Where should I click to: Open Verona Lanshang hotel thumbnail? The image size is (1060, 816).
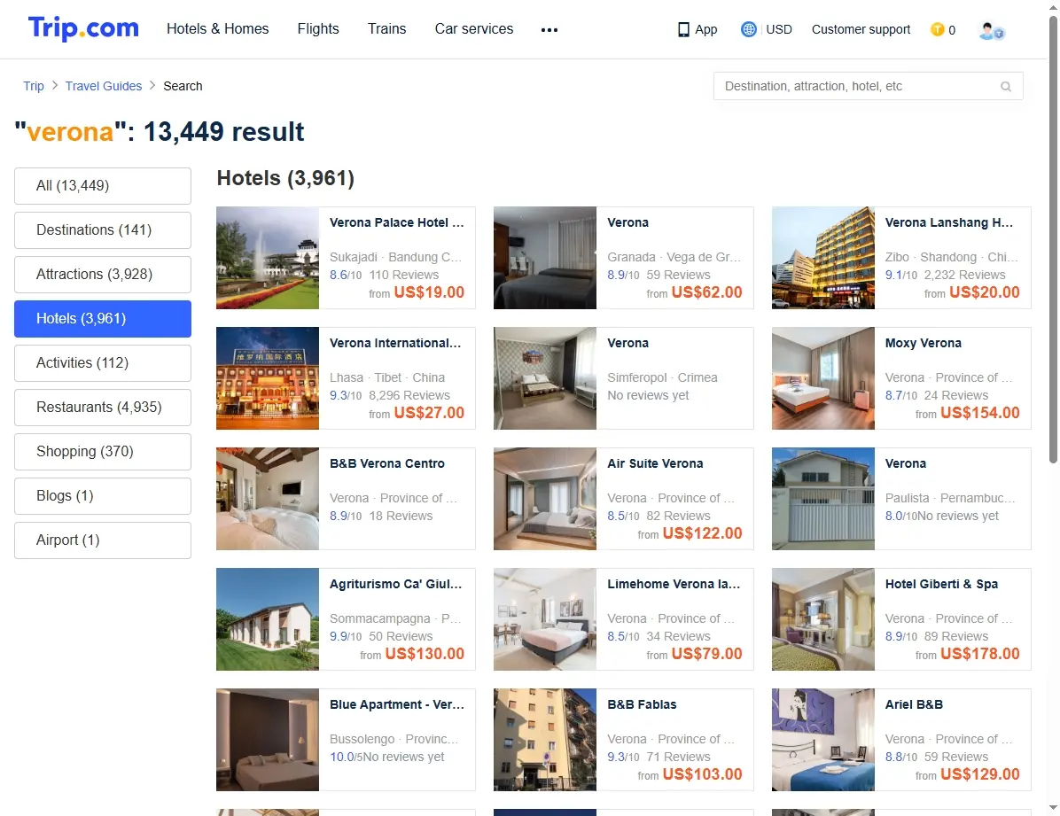coord(822,258)
